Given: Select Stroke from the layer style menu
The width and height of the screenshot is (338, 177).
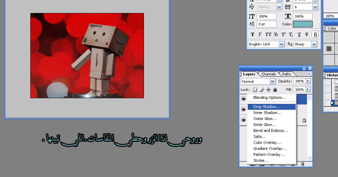Looking at the screenshot, I should pyautogui.click(x=261, y=160).
